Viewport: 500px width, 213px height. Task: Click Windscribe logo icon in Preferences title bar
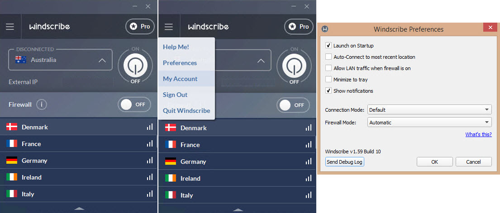325,29
